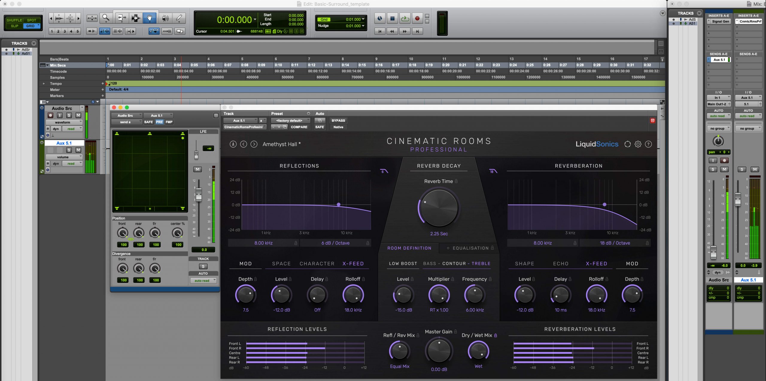This screenshot has width=766, height=381.
Task: Switch to EQUALISATION tab
Action: [x=470, y=248]
